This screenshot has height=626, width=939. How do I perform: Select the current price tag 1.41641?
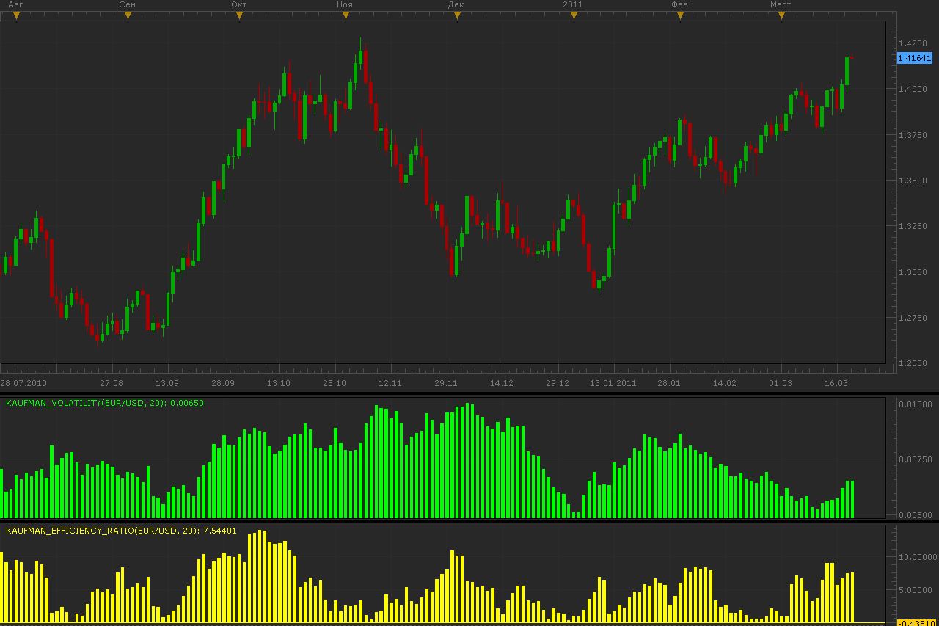click(915, 58)
